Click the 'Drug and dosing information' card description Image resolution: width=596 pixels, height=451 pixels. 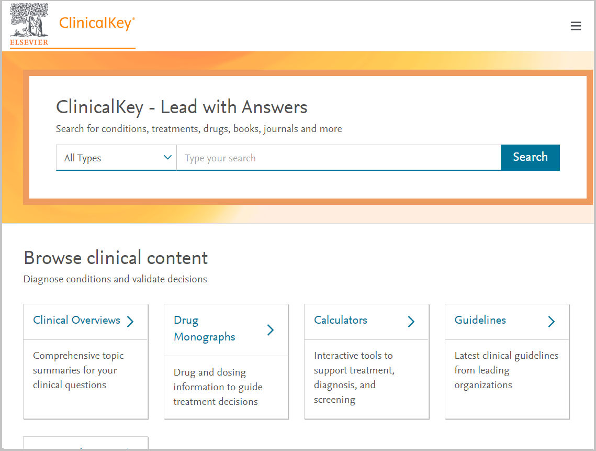[x=218, y=387]
